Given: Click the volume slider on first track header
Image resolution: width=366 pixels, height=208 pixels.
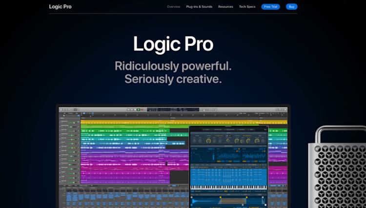Looking at the screenshot, I should coord(72,123).
